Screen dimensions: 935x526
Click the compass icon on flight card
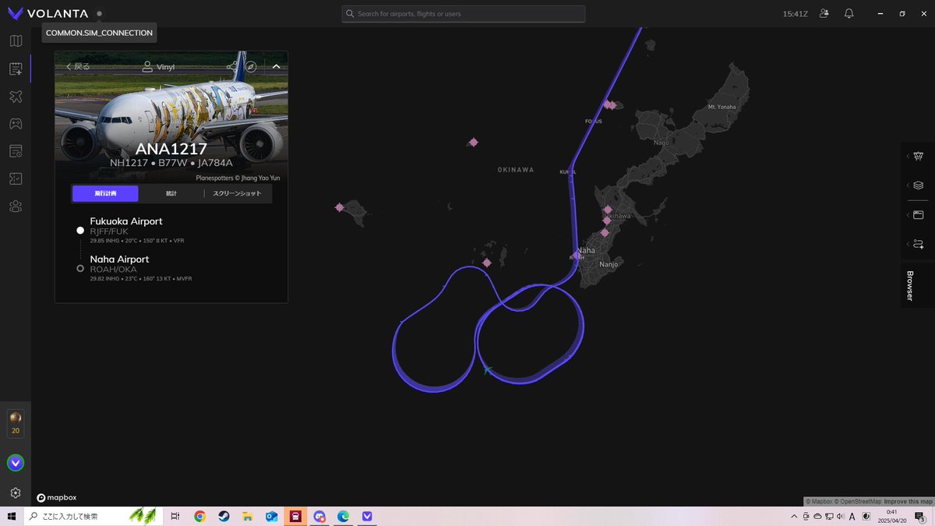[x=252, y=67]
